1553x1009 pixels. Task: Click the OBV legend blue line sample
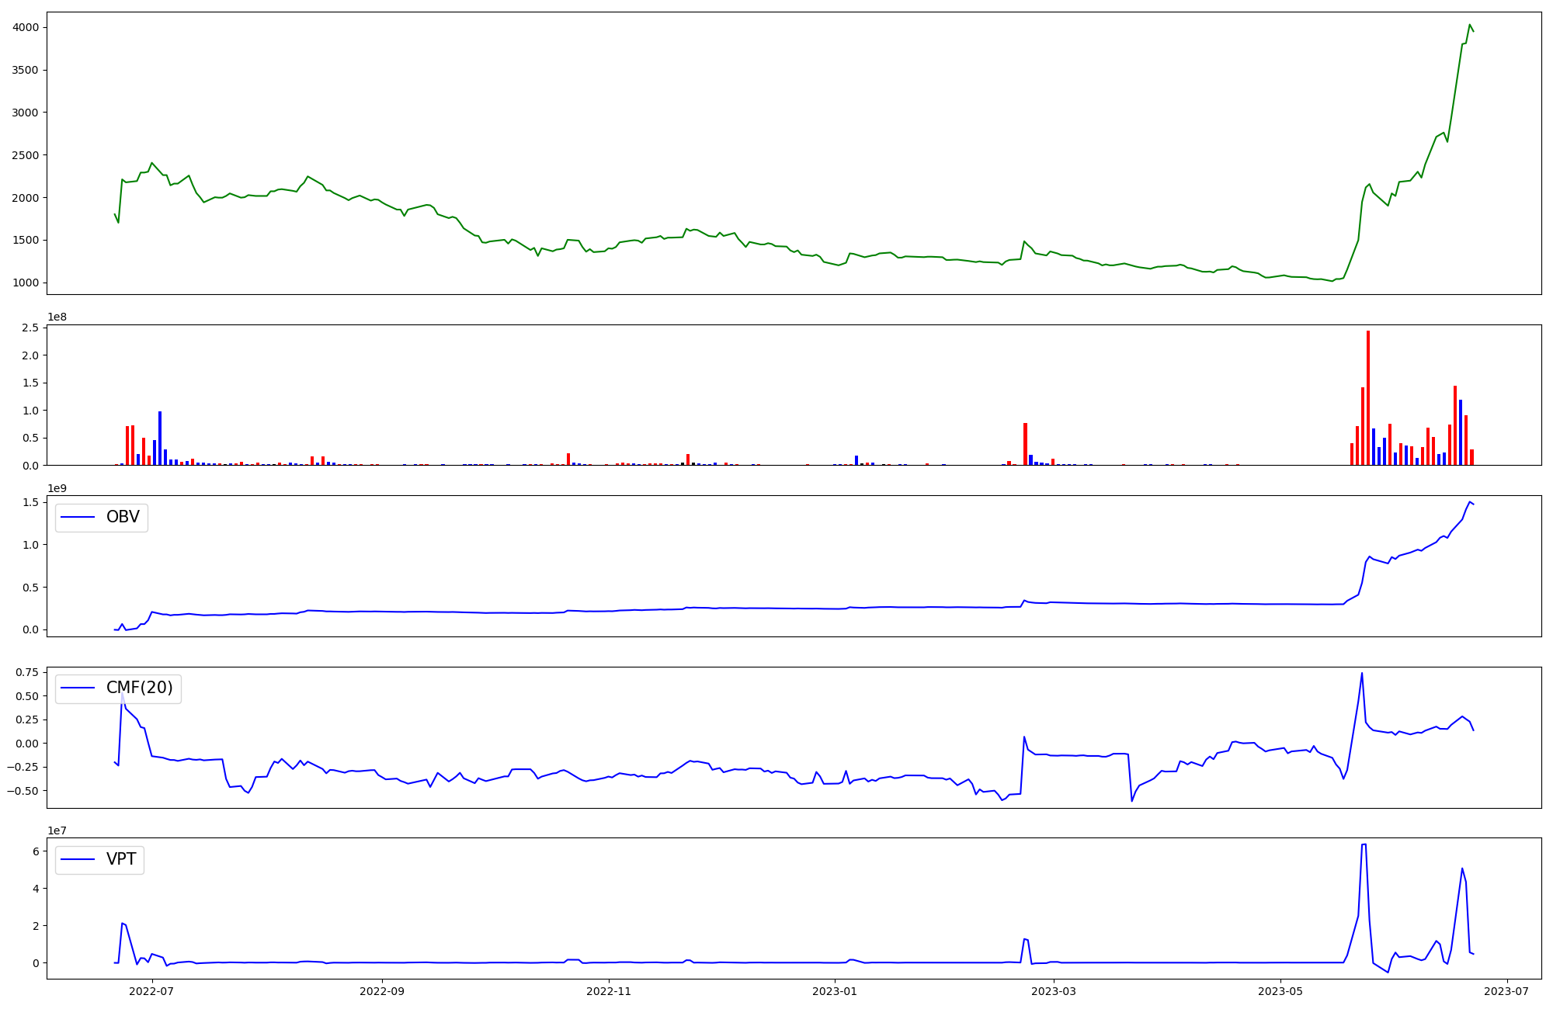point(78,517)
